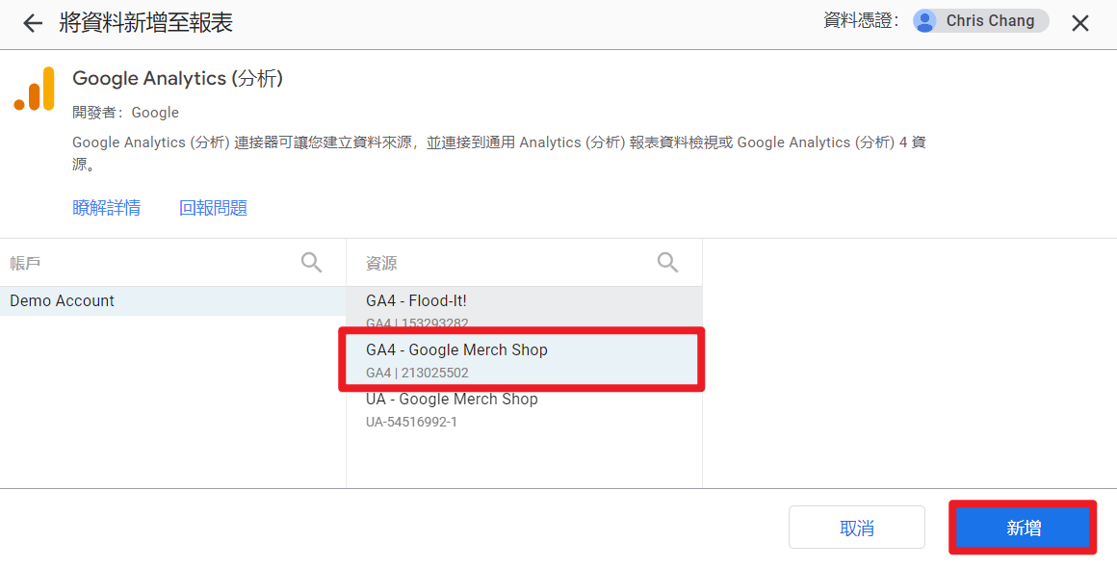The image size is (1117, 568).
Task: Search properties with the 資源 magnifier icon
Action: click(x=667, y=263)
